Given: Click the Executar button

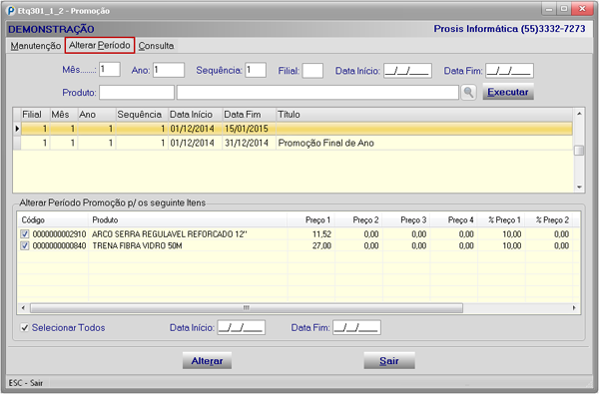Looking at the screenshot, I should pyautogui.click(x=508, y=92).
